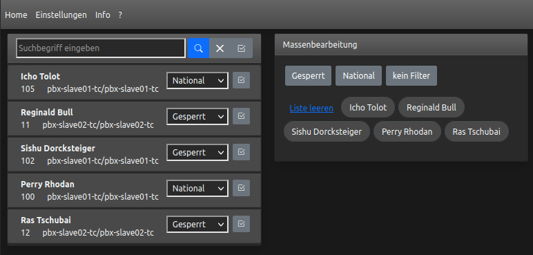Toggle selection check icon for Icho Tolot
This screenshot has width=533, height=255.
(242, 80)
